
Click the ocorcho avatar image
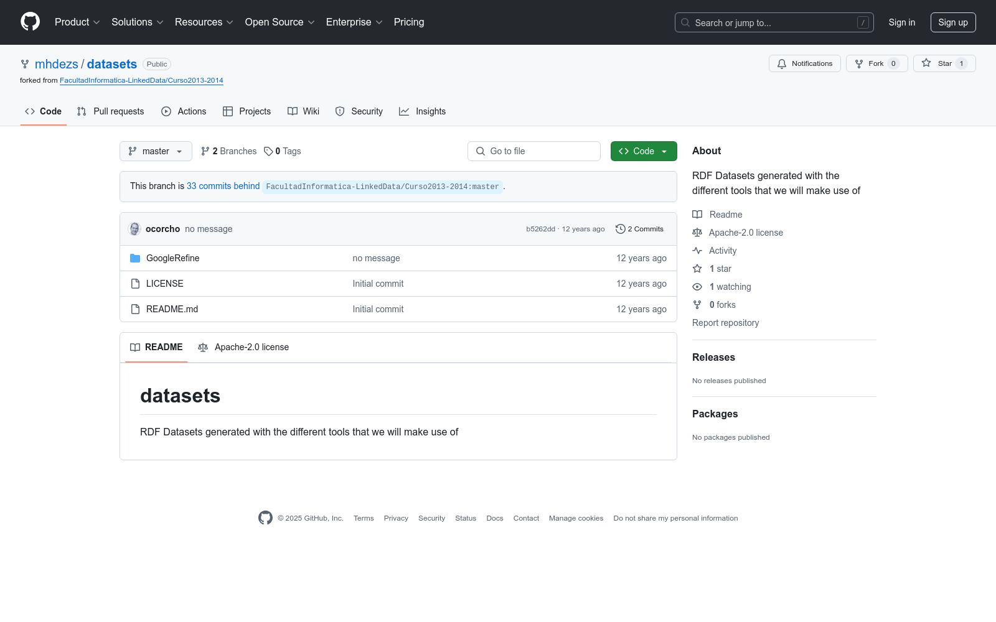click(x=134, y=229)
